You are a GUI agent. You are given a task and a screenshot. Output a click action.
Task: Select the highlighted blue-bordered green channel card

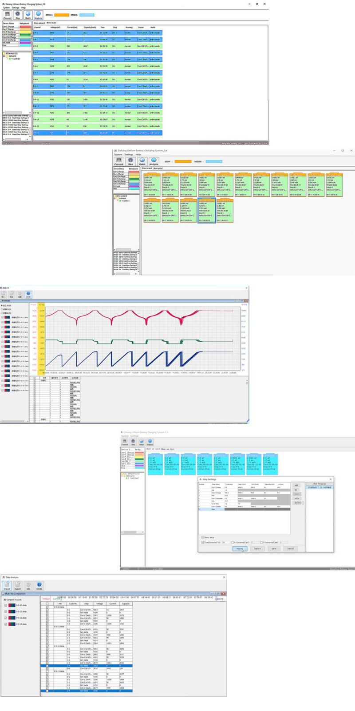tap(206, 211)
